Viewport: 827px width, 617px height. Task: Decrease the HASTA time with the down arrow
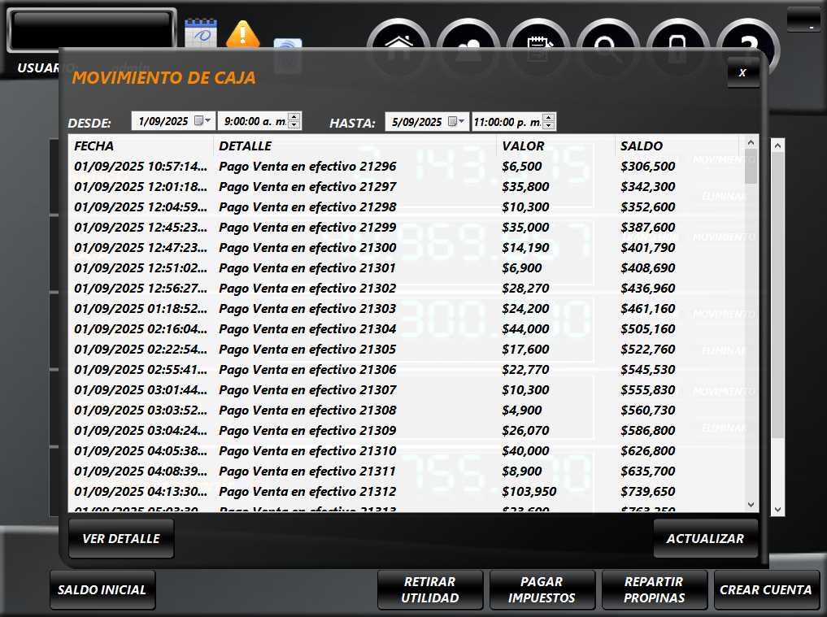pyautogui.click(x=549, y=126)
